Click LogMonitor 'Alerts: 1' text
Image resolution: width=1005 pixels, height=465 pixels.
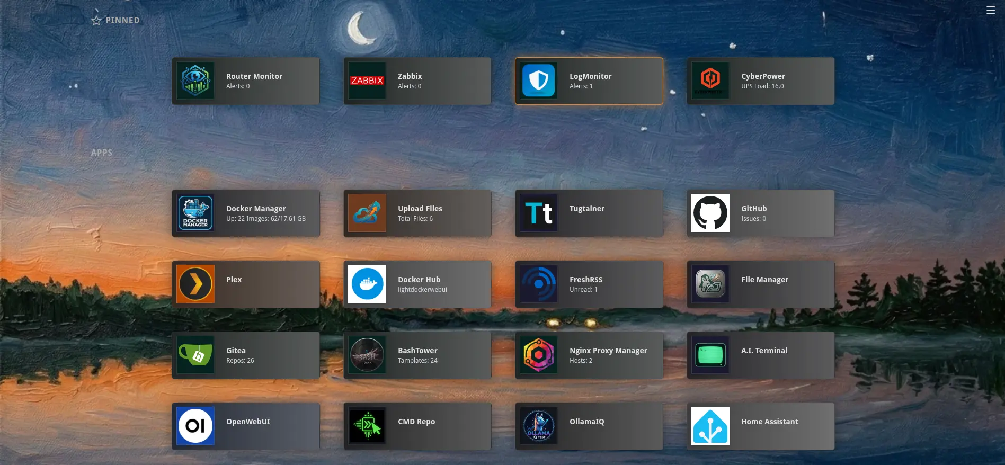(x=581, y=86)
